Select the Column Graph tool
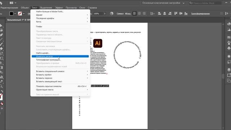 pos(1,77)
